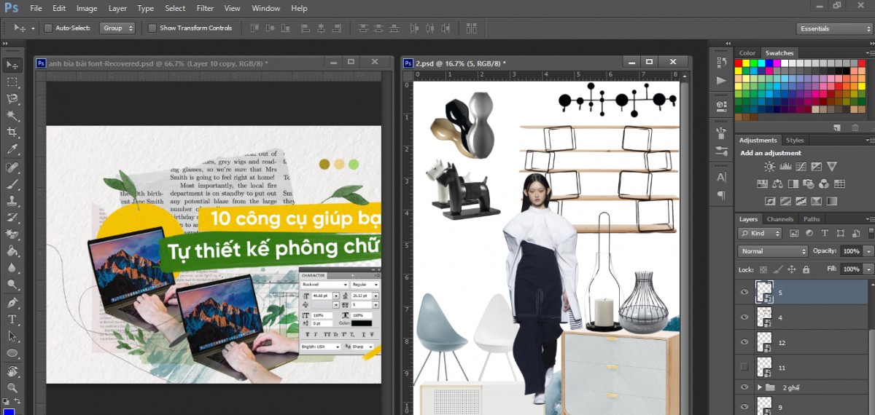Pick the red swatch in Swatches panel
The width and height of the screenshot is (875, 415).
(738, 63)
